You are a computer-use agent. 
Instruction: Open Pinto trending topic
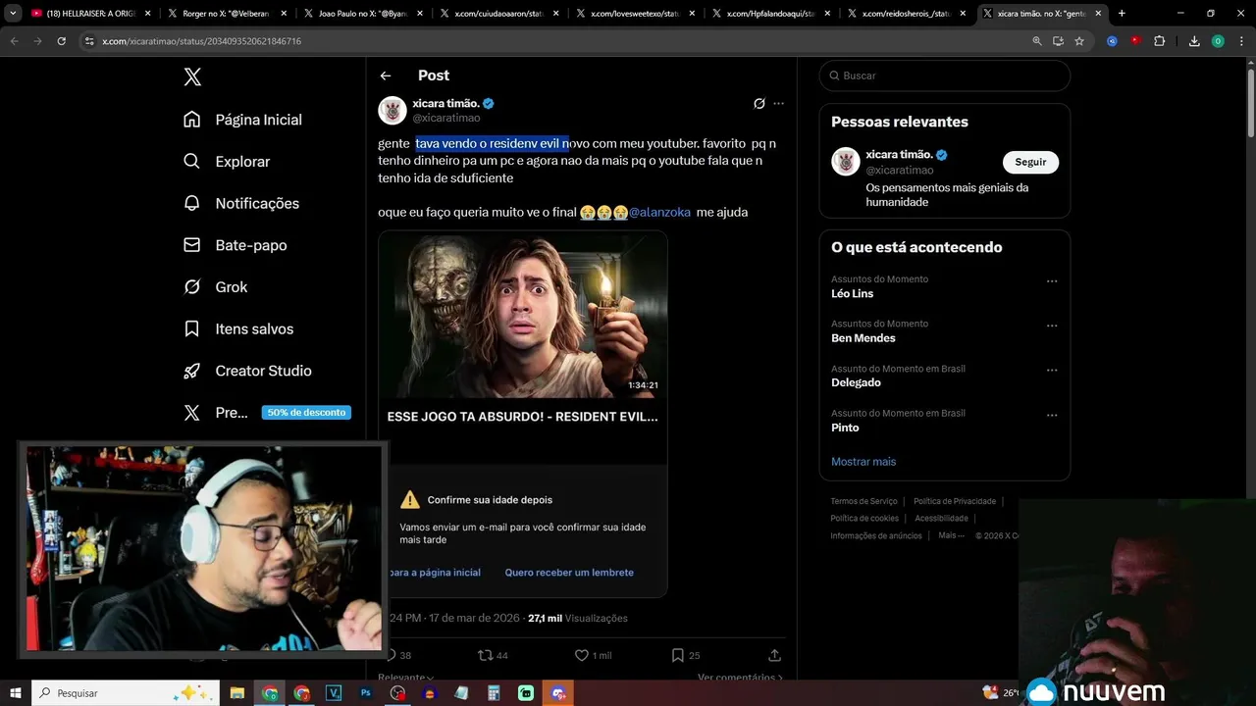[x=845, y=428]
